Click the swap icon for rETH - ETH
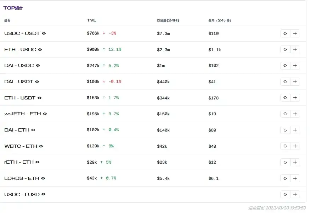Viewport: 310px width, 213px height. (285, 162)
